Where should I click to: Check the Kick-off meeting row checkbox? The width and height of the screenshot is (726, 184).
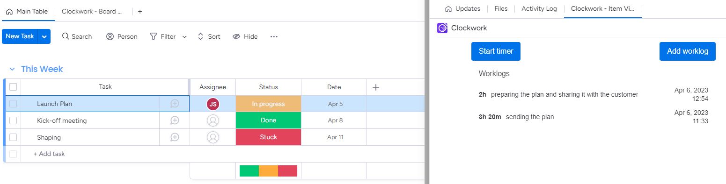(13, 120)
